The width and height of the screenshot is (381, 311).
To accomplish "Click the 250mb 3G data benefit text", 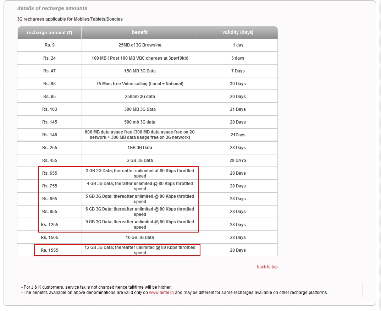I will pyautogui.click(x=139, y=96).
